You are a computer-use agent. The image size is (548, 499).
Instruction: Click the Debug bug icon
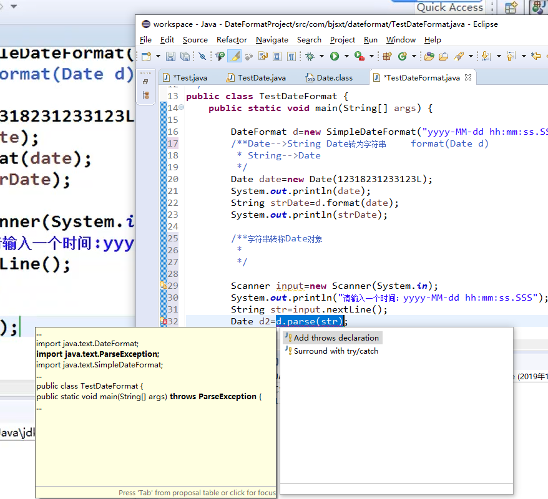[310, 56]
